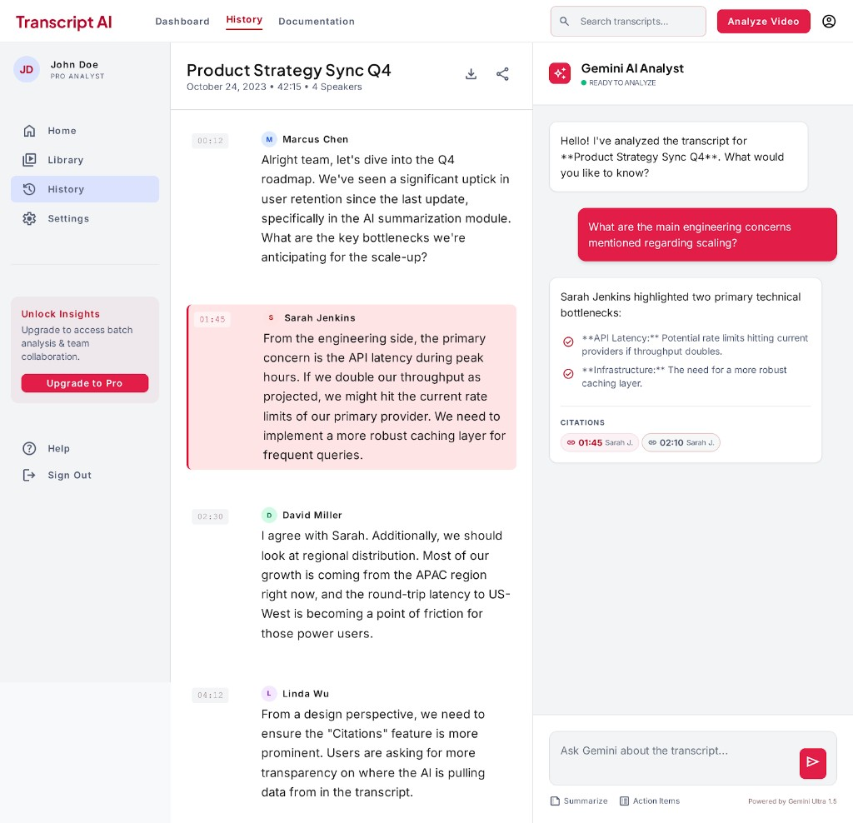Click the Library icon in sidebar
Screen dimensions: 853x823
click(x=29, y=160)
